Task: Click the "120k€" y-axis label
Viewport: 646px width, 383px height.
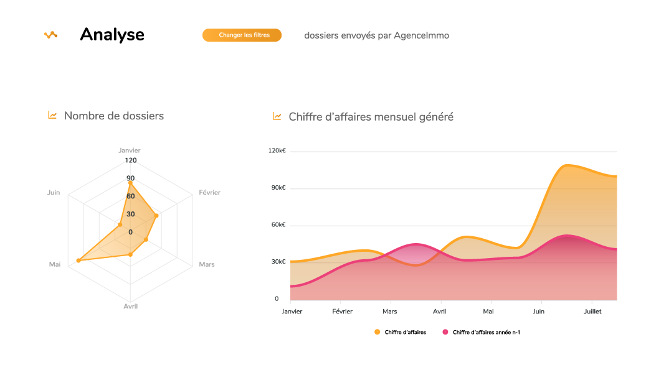Action: click(x=277, y=150)
